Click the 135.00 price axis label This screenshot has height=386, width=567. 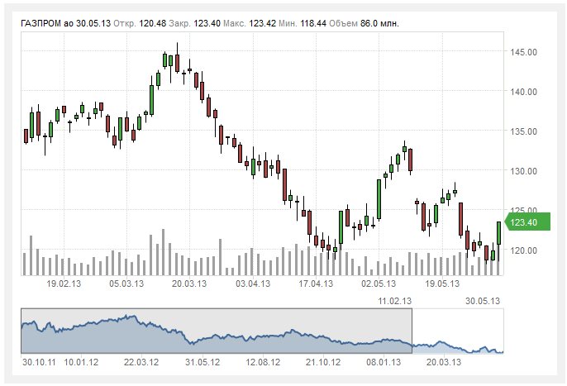(x=523, y=131)
